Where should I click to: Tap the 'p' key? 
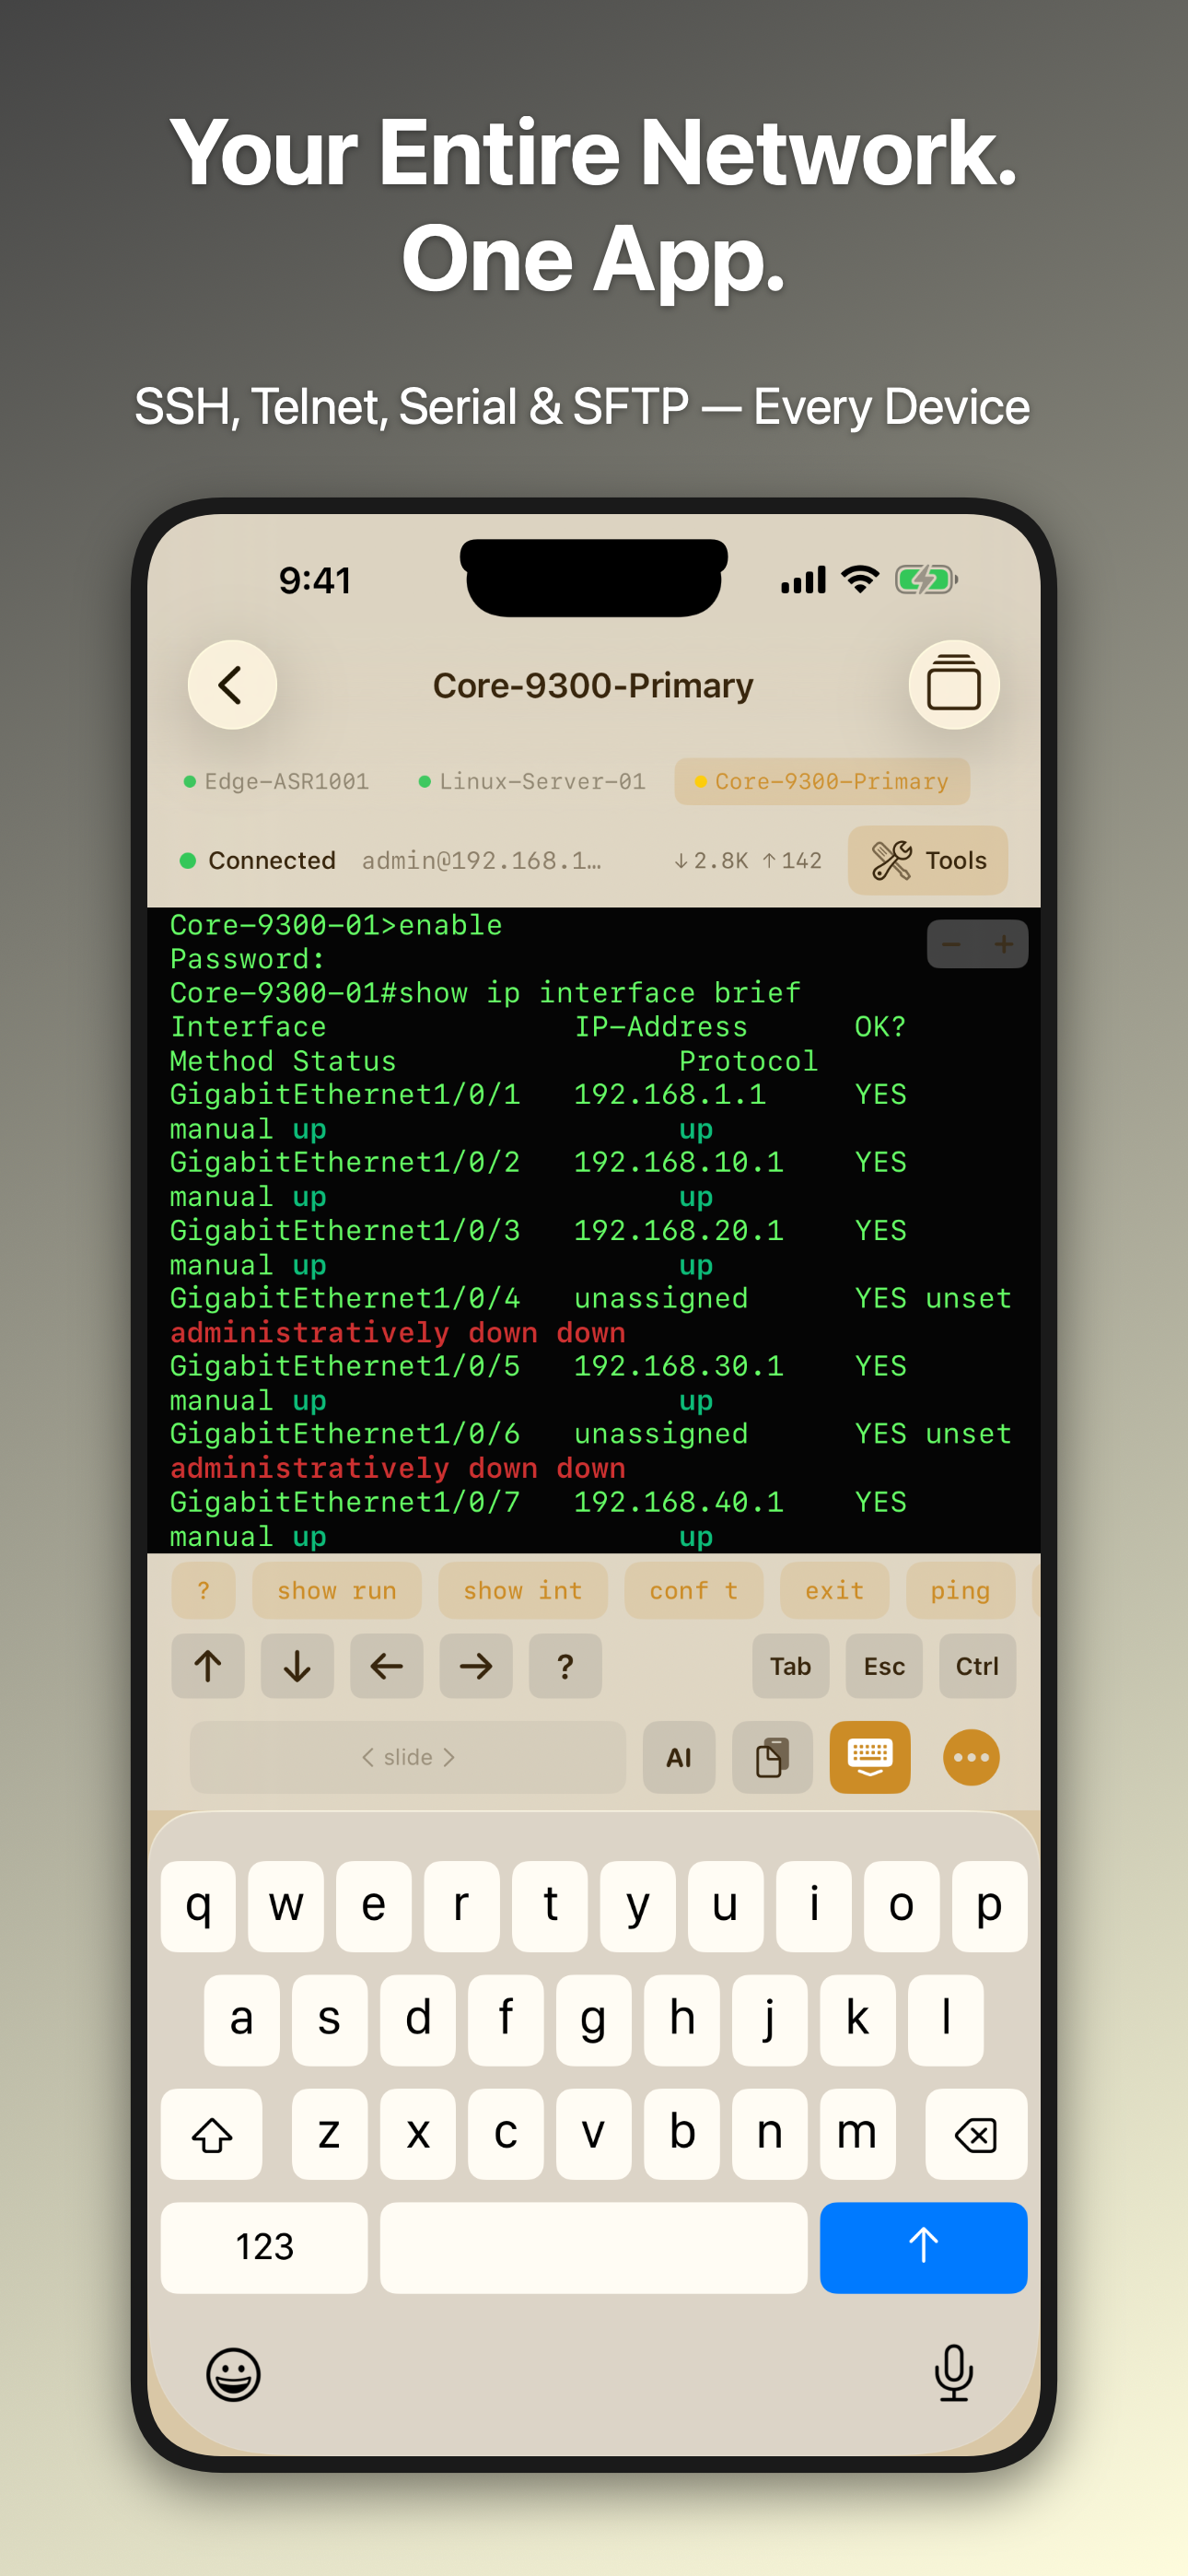(989, 1906)
